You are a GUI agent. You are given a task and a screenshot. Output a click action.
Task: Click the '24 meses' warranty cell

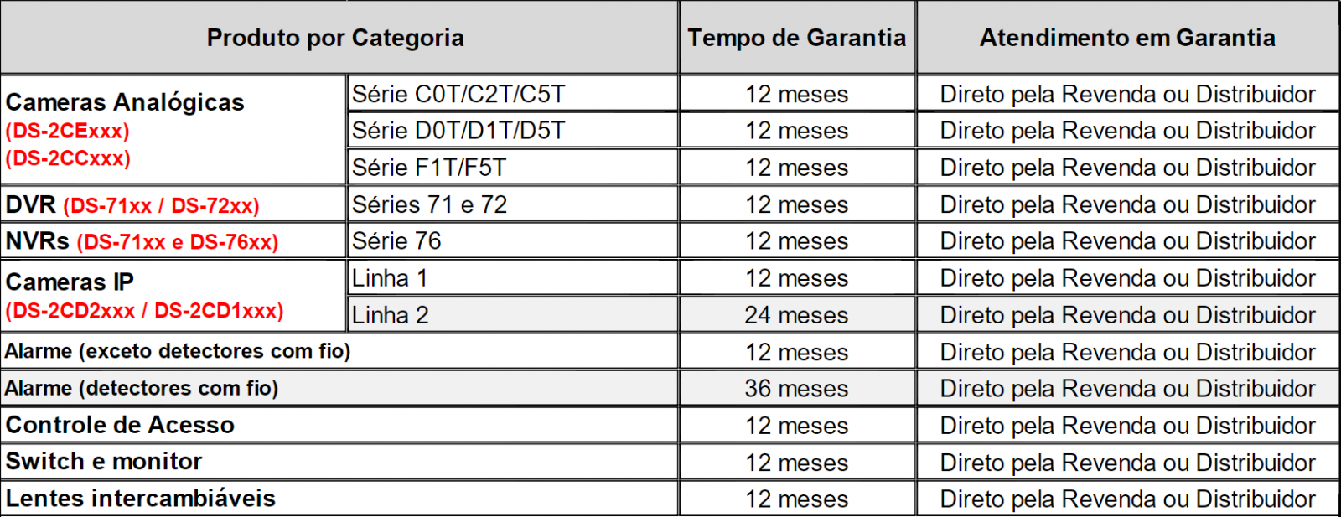tap(796, 315)
